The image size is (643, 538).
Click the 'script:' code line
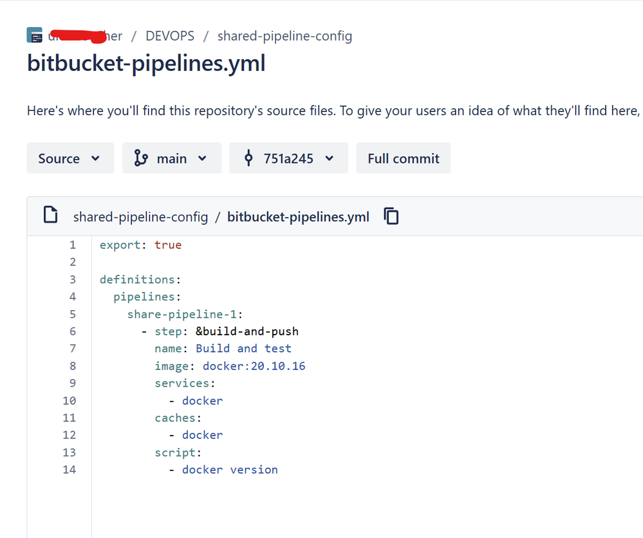click(x=178, y=452)
